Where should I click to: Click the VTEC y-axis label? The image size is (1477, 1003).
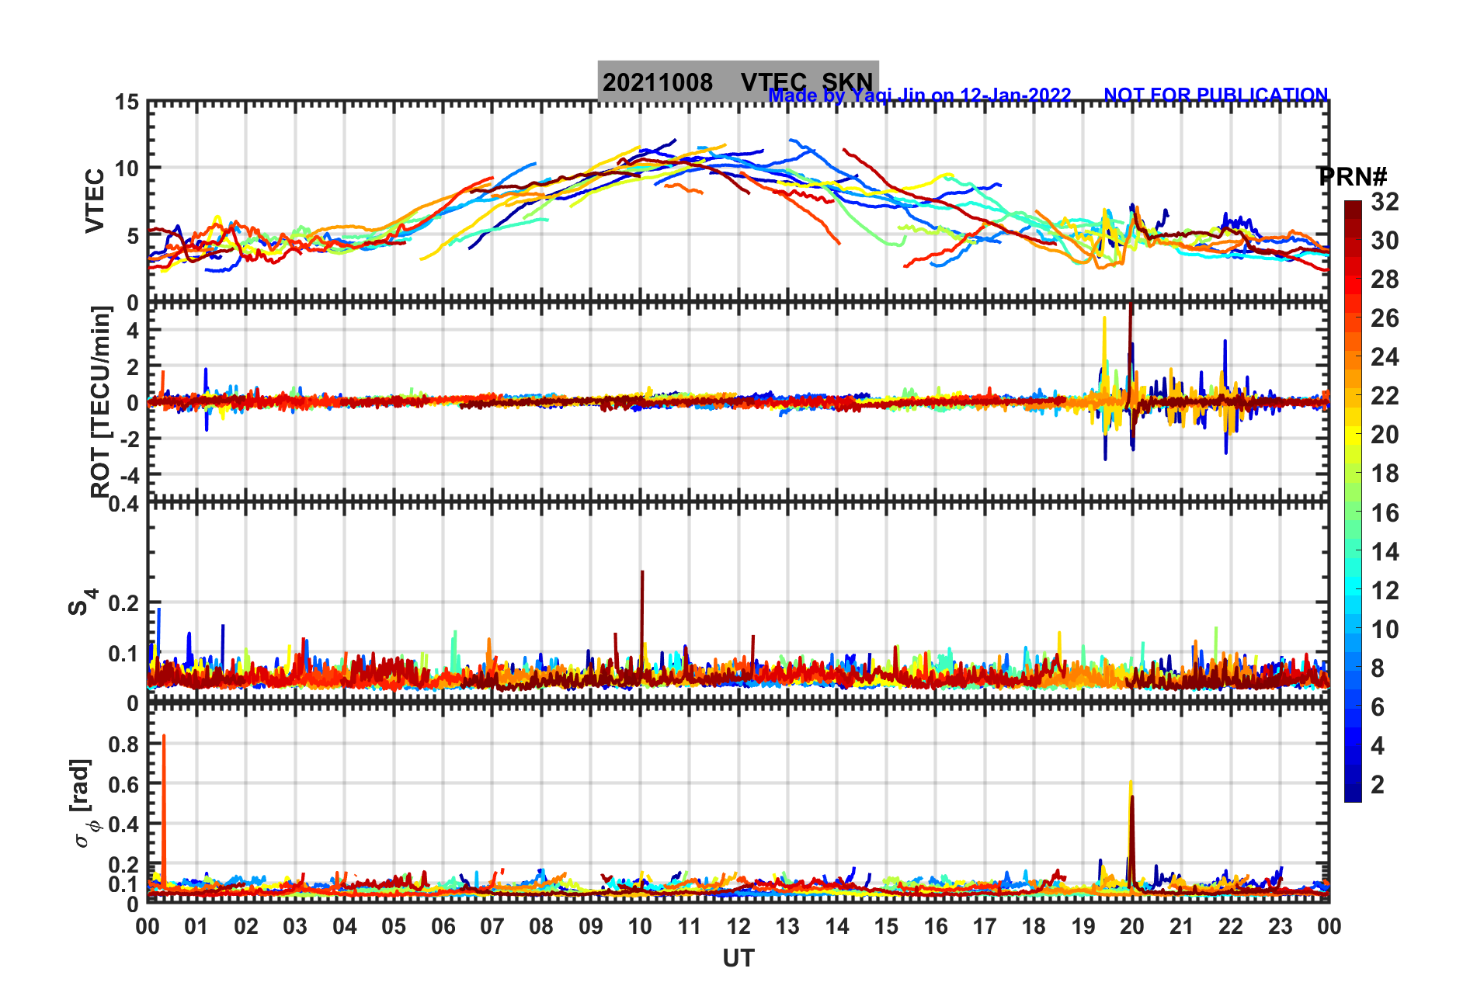(95, 201)
